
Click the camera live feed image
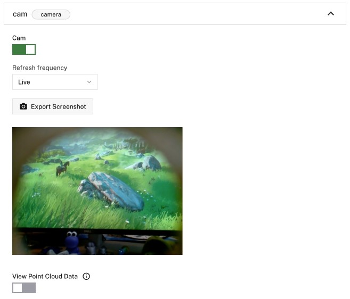97,191
